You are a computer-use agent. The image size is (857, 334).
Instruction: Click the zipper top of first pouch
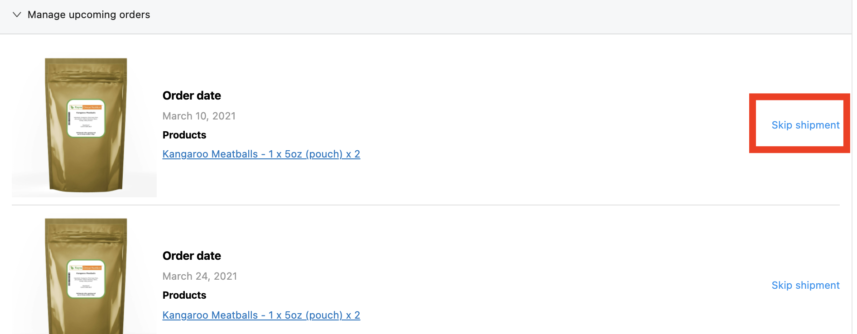pos(86,65)
